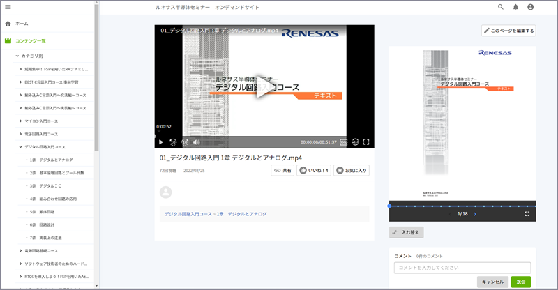Follow デジタル回路入門コース breadcrumb link
This screenshot has height=290, width=558.
[188, 214]
